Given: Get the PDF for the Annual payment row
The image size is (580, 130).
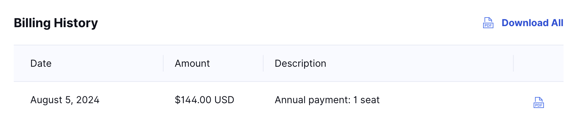Looking at the screenshot, I should (x=538, y=102).
